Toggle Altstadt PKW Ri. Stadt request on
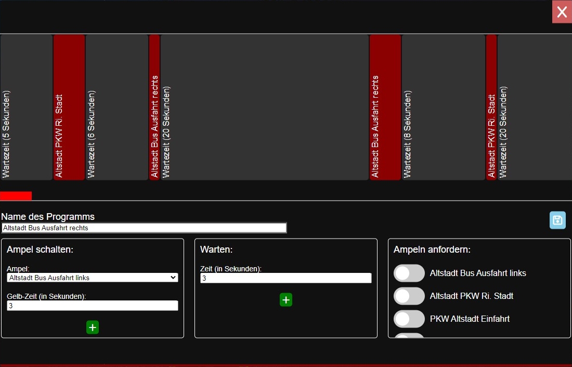 pyautogui.click(x=409, y=296)
